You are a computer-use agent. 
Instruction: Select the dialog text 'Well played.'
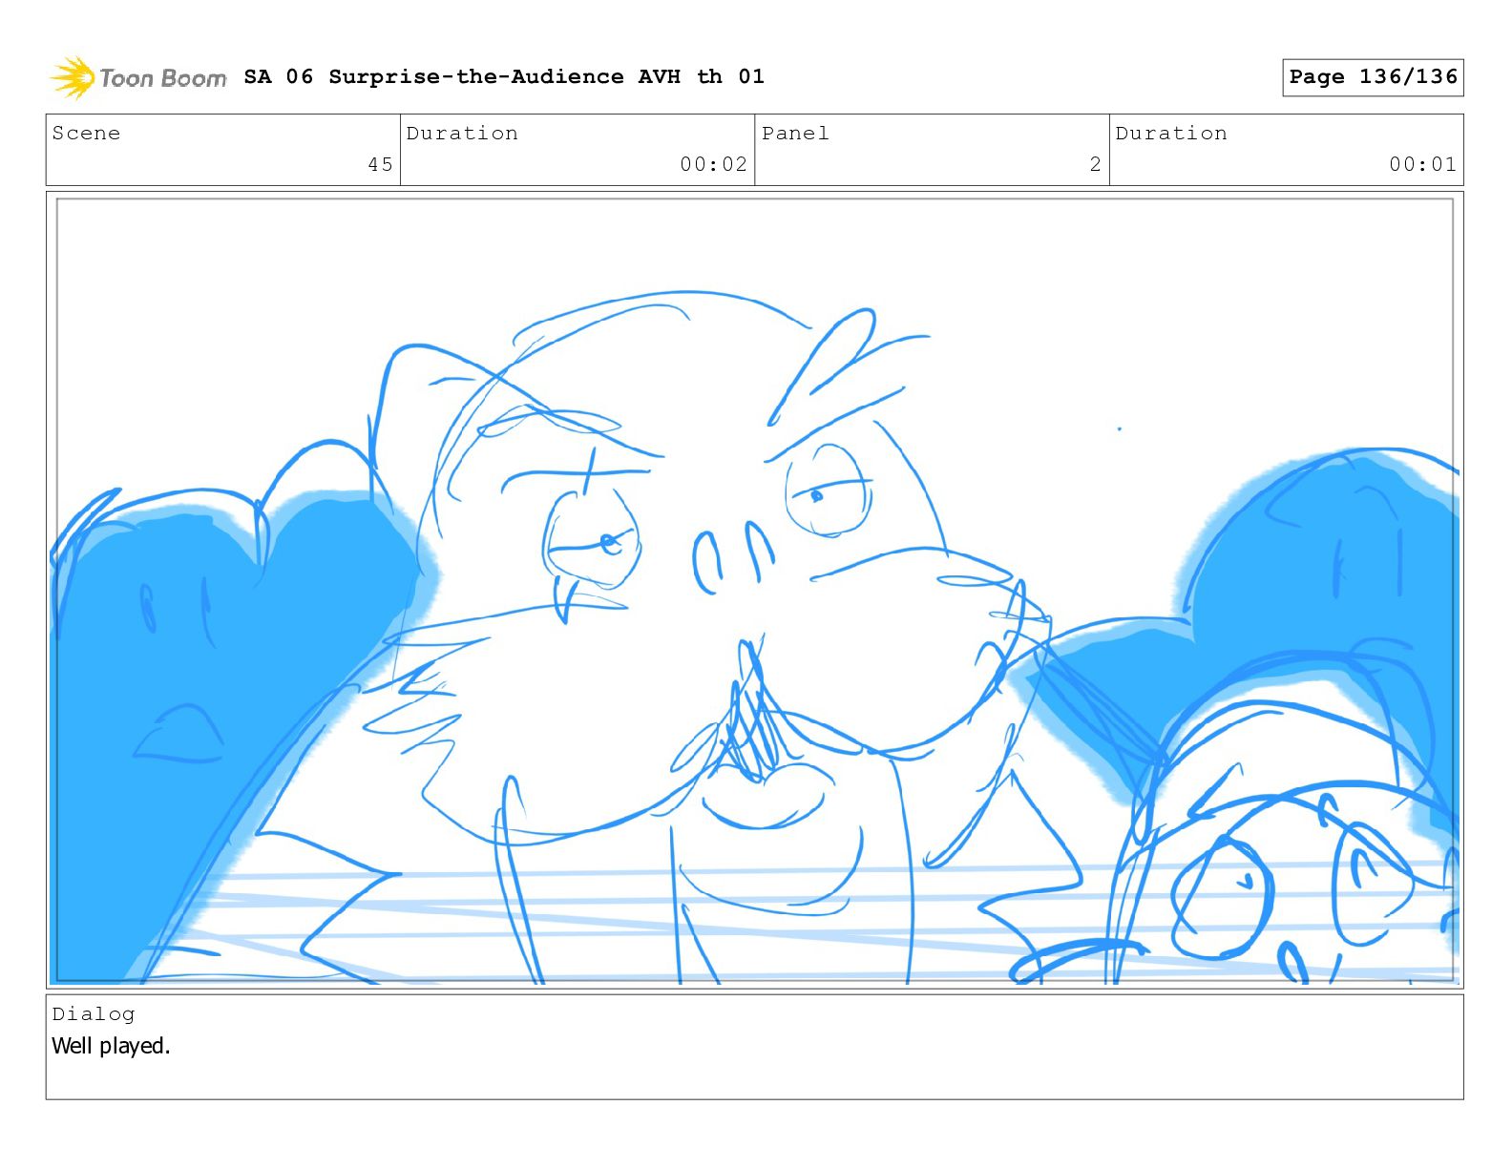(x=111, y=1046)
